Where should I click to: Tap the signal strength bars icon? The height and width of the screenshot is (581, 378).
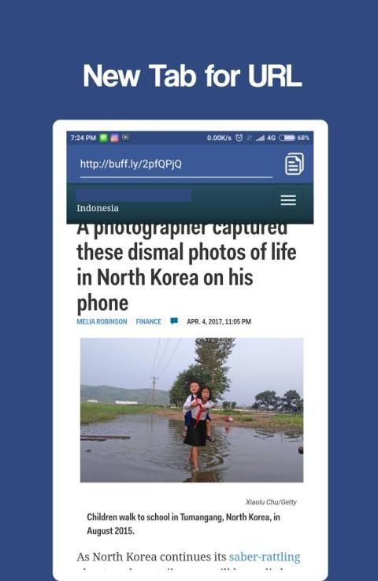pyautogui.click(x=260, y=138)
